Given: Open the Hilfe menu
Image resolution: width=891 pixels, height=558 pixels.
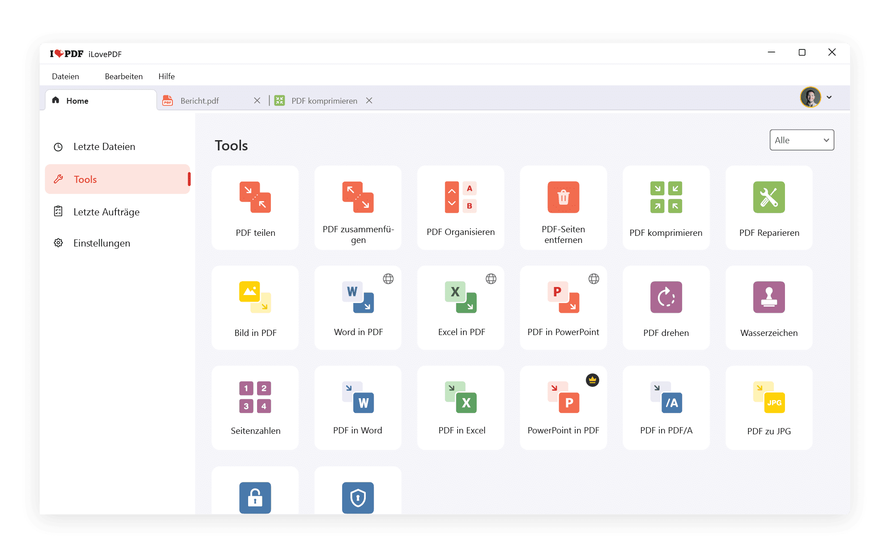Looking at the screenshot, I should [166, 76].
